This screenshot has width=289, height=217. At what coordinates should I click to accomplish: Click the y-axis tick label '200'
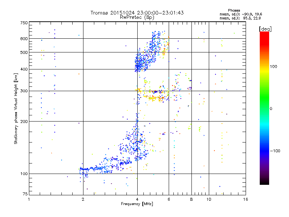coord(24,122)
